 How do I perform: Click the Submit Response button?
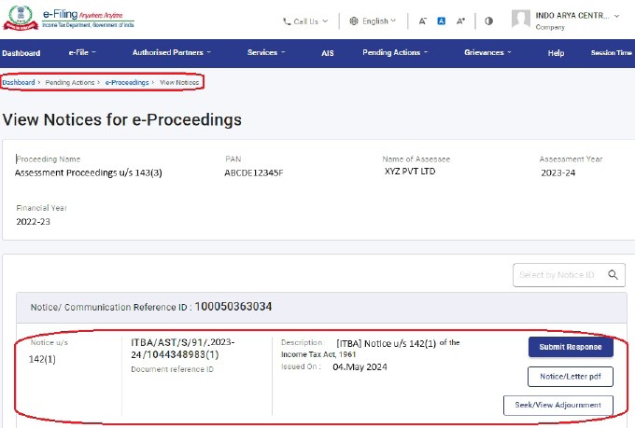pos(570,347)
